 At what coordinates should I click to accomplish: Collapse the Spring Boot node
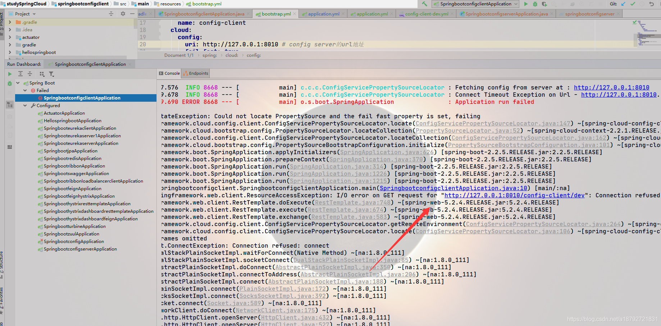click(18, 83)
